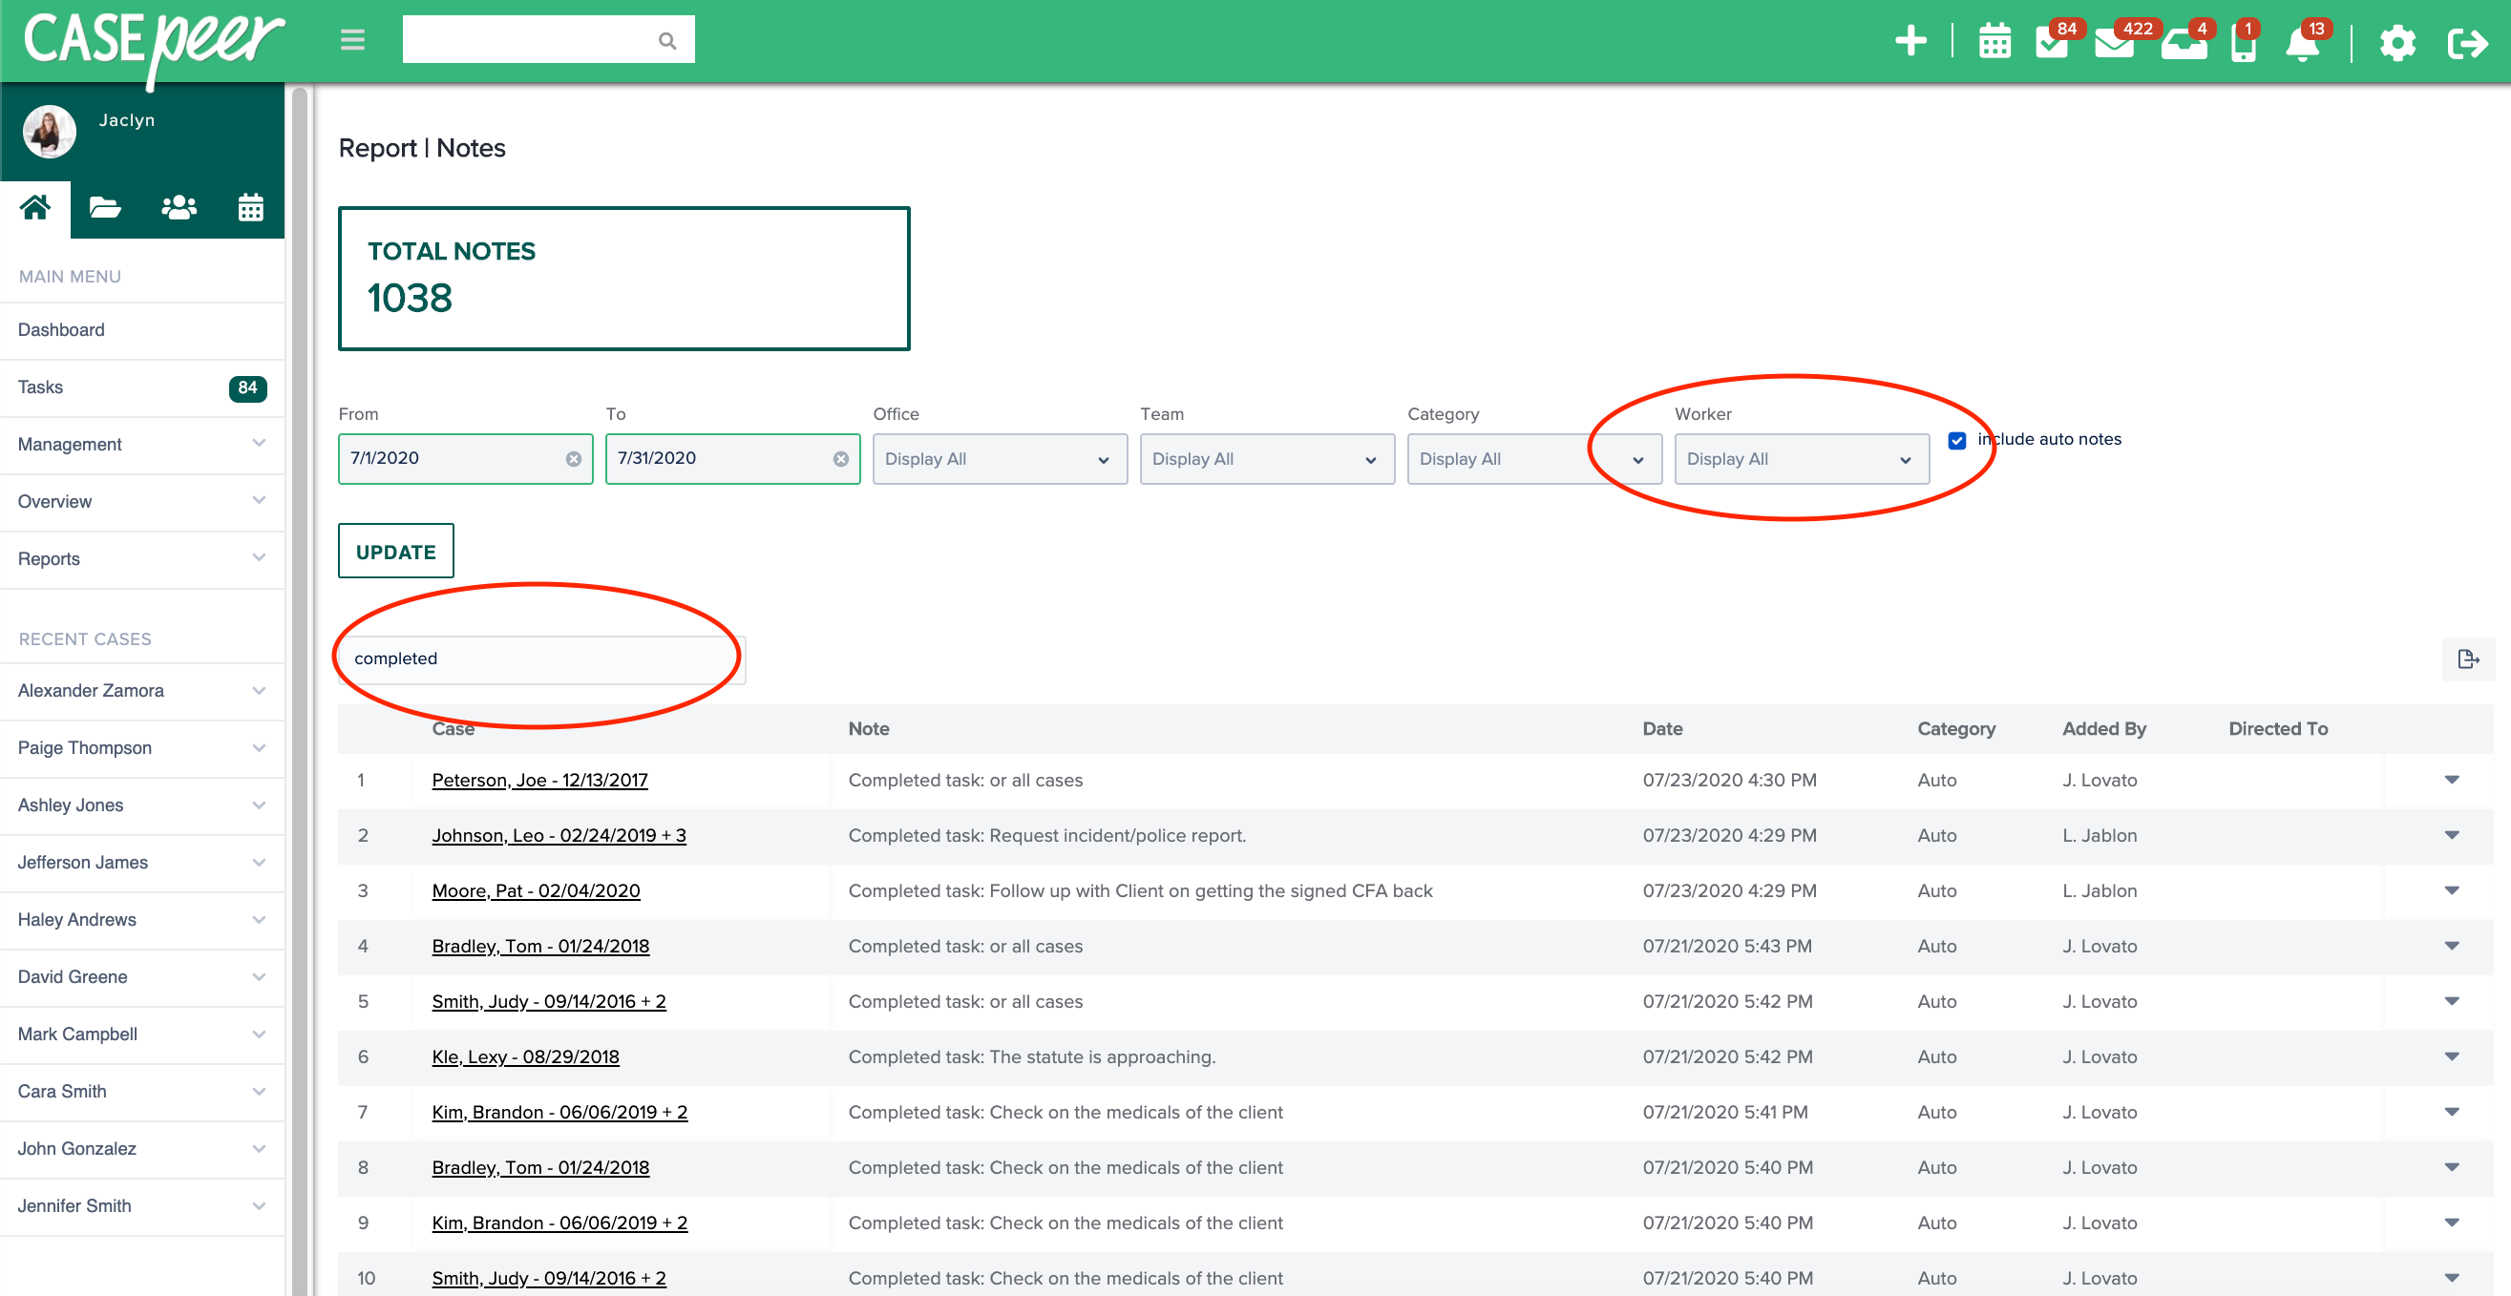Open the case link Peterson, Joe - 12/13/2017

(540, 780)
